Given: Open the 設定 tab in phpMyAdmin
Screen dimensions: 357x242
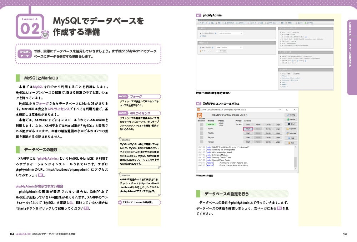Looking at the screenshot, I should [x=260, y=23].
